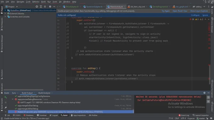This screenshot has width=214, height=120.
Task: Click Project panel horizontal scrollbar
Action: (24, 90)
